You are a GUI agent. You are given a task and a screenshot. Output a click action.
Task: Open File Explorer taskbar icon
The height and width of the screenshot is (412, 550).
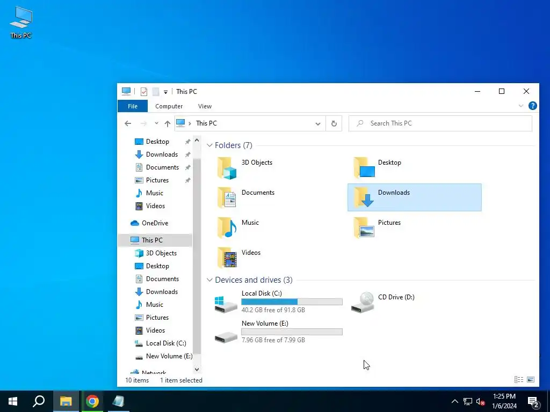coord(66,401)
